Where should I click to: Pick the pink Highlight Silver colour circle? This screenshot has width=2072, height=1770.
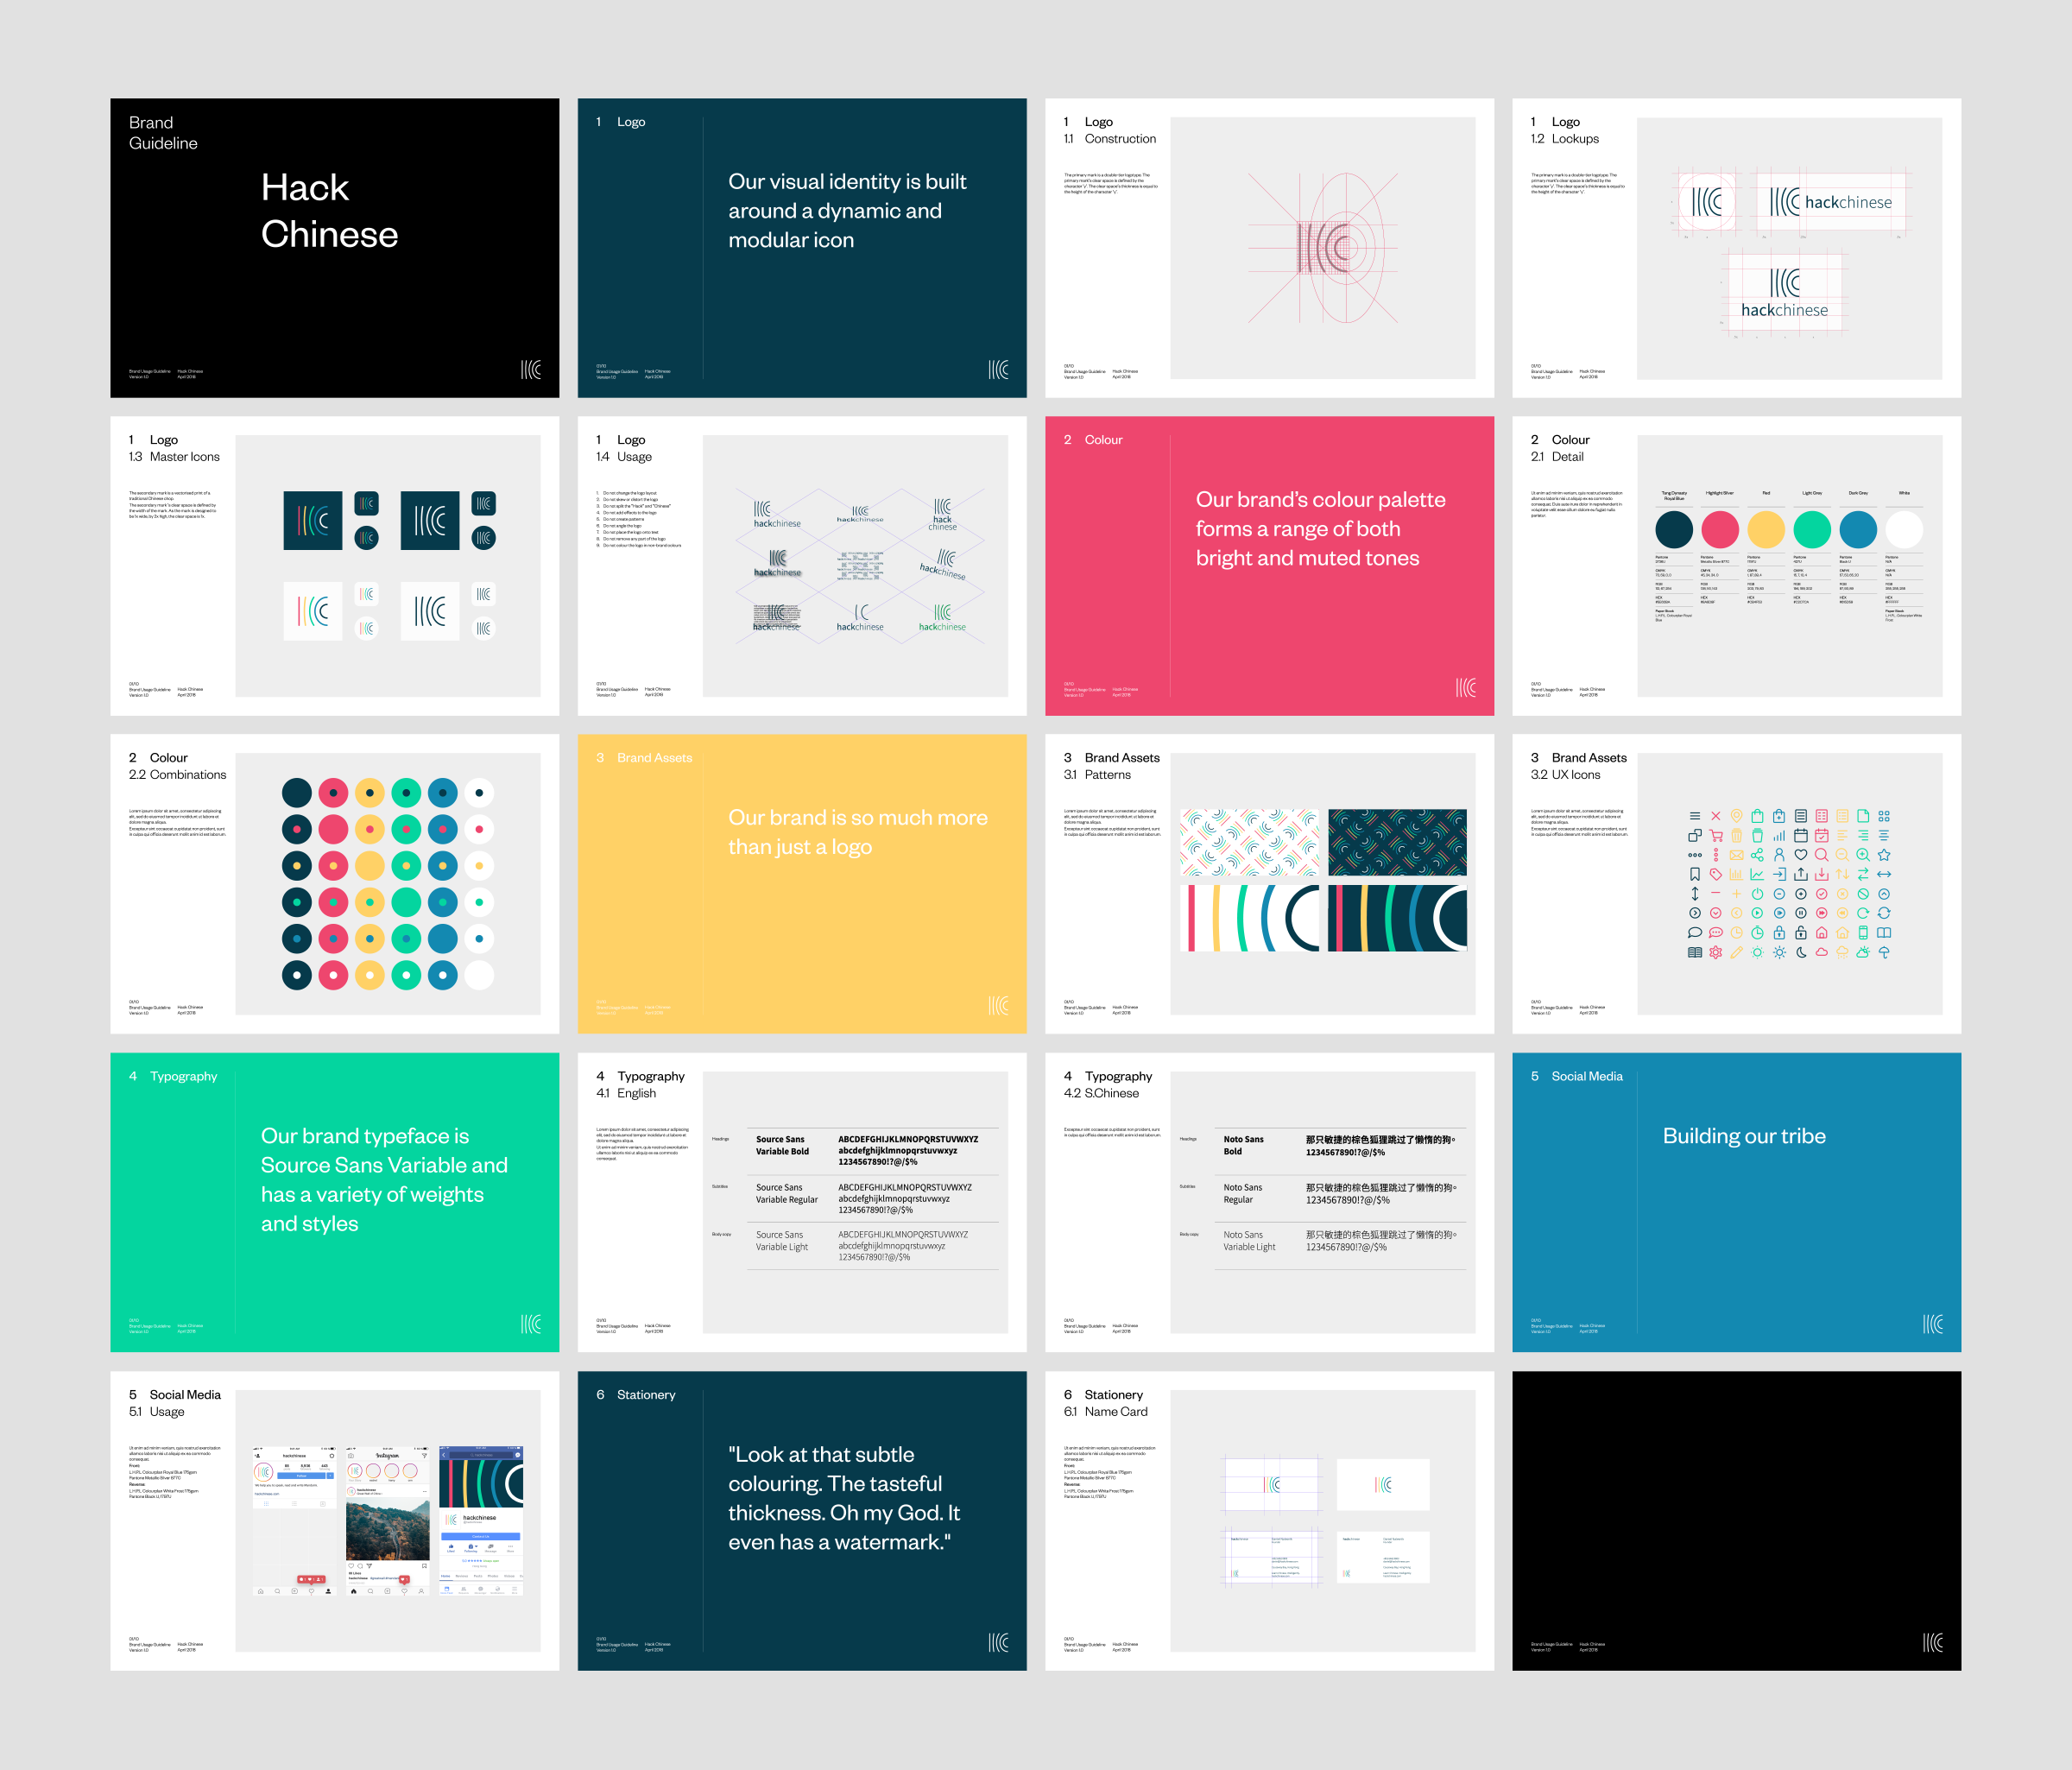pos(1720,529)
